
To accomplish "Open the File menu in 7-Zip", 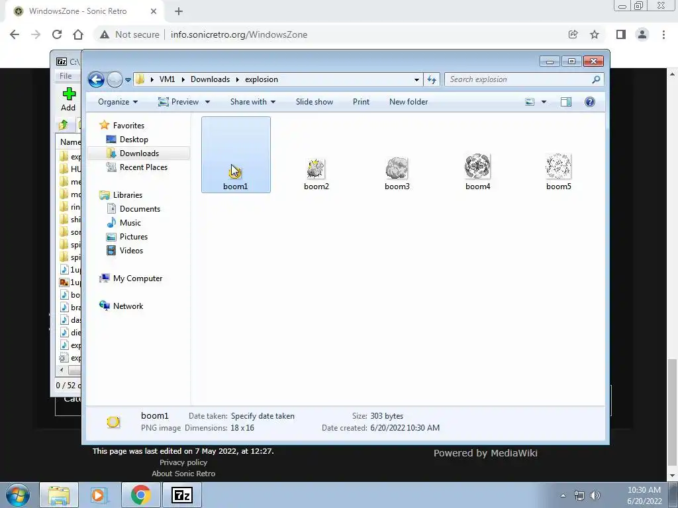I will coord(66,76).
